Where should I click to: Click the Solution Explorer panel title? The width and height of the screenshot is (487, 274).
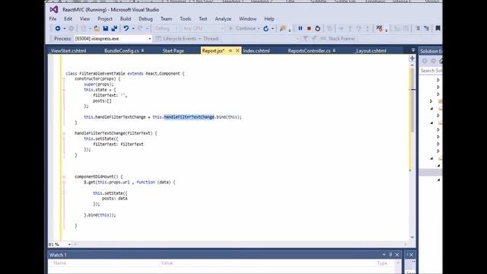(431, 51)
